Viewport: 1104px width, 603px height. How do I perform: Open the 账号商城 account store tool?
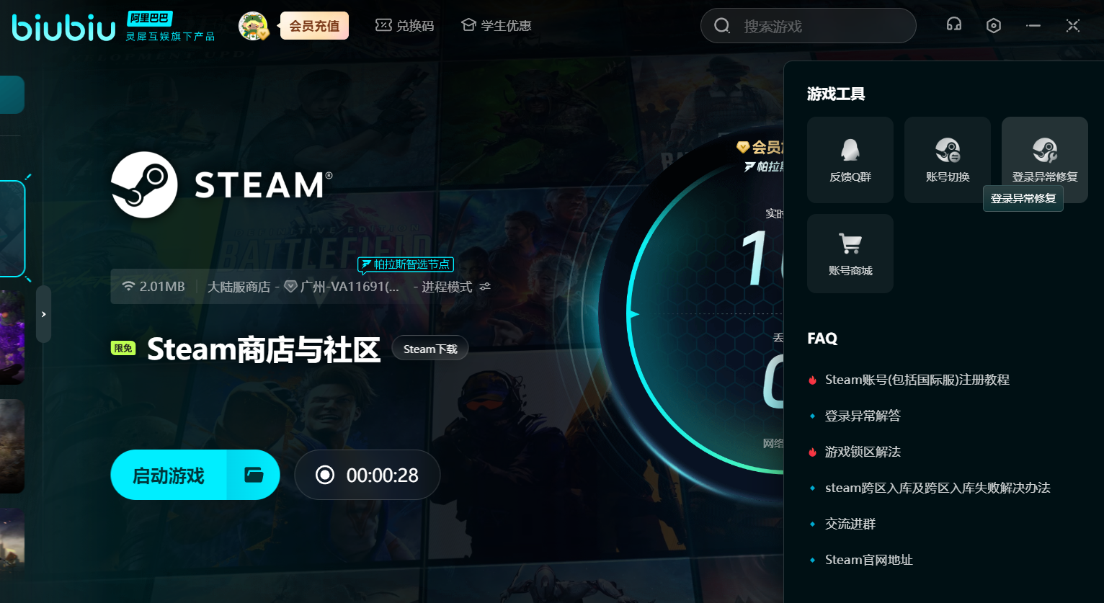(850, 254)
